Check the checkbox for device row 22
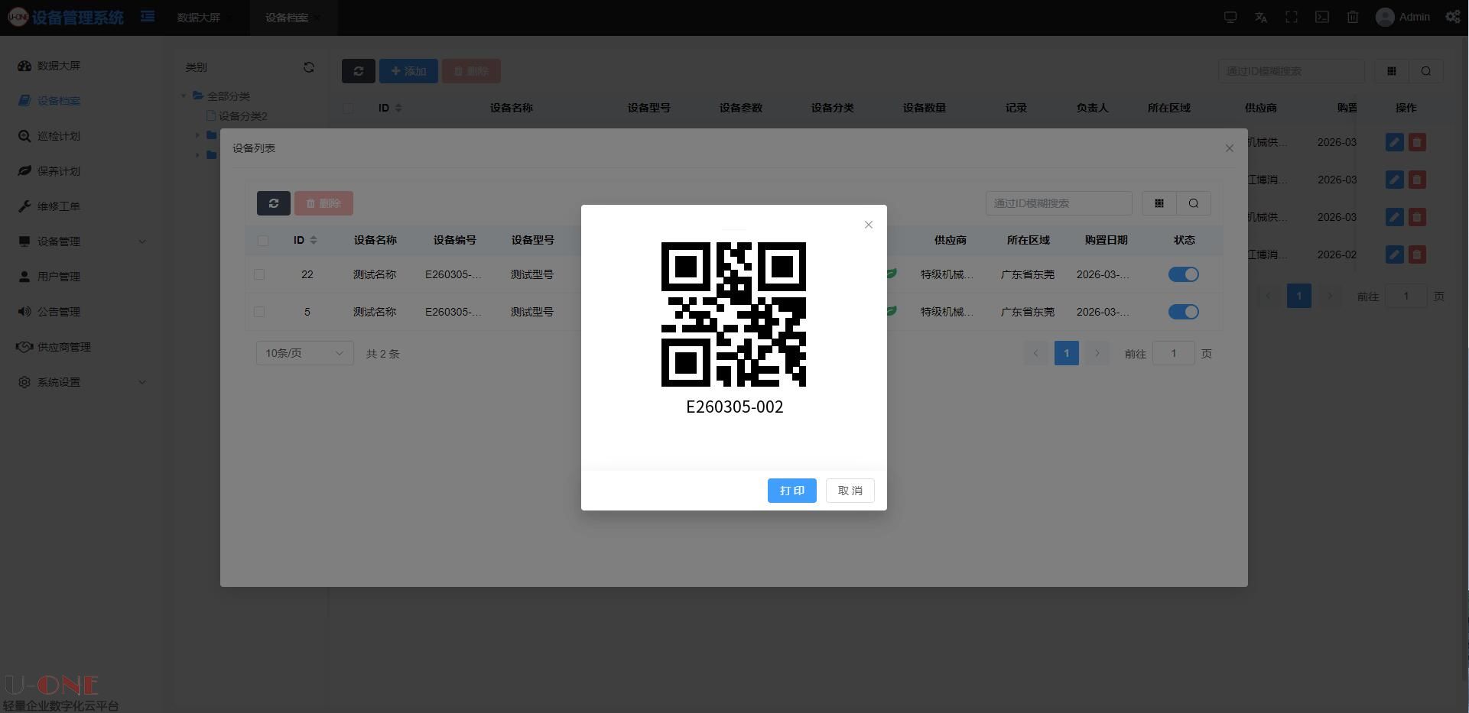 tap(259, 274)
